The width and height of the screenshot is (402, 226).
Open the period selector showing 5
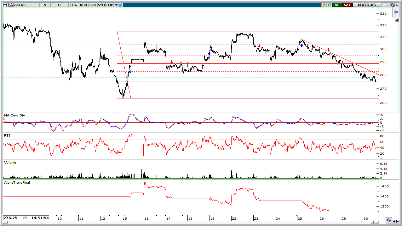tap(45, 5)
